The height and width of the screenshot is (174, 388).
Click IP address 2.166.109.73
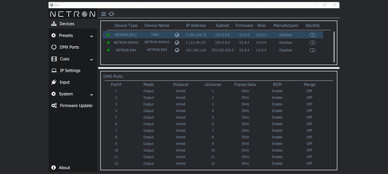pos(196,35)
